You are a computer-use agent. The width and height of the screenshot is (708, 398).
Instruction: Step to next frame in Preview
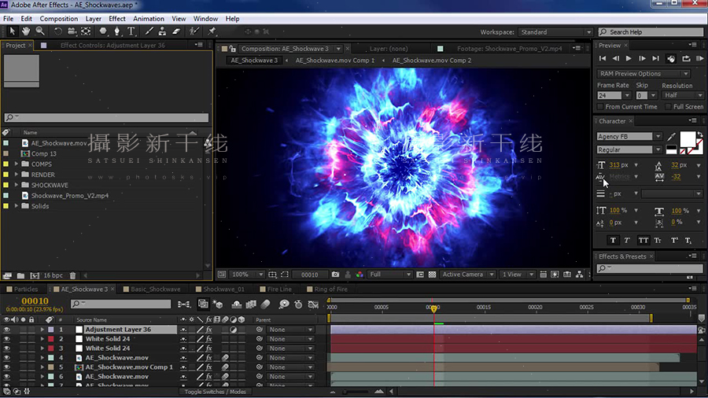click(x=642, y=59)
